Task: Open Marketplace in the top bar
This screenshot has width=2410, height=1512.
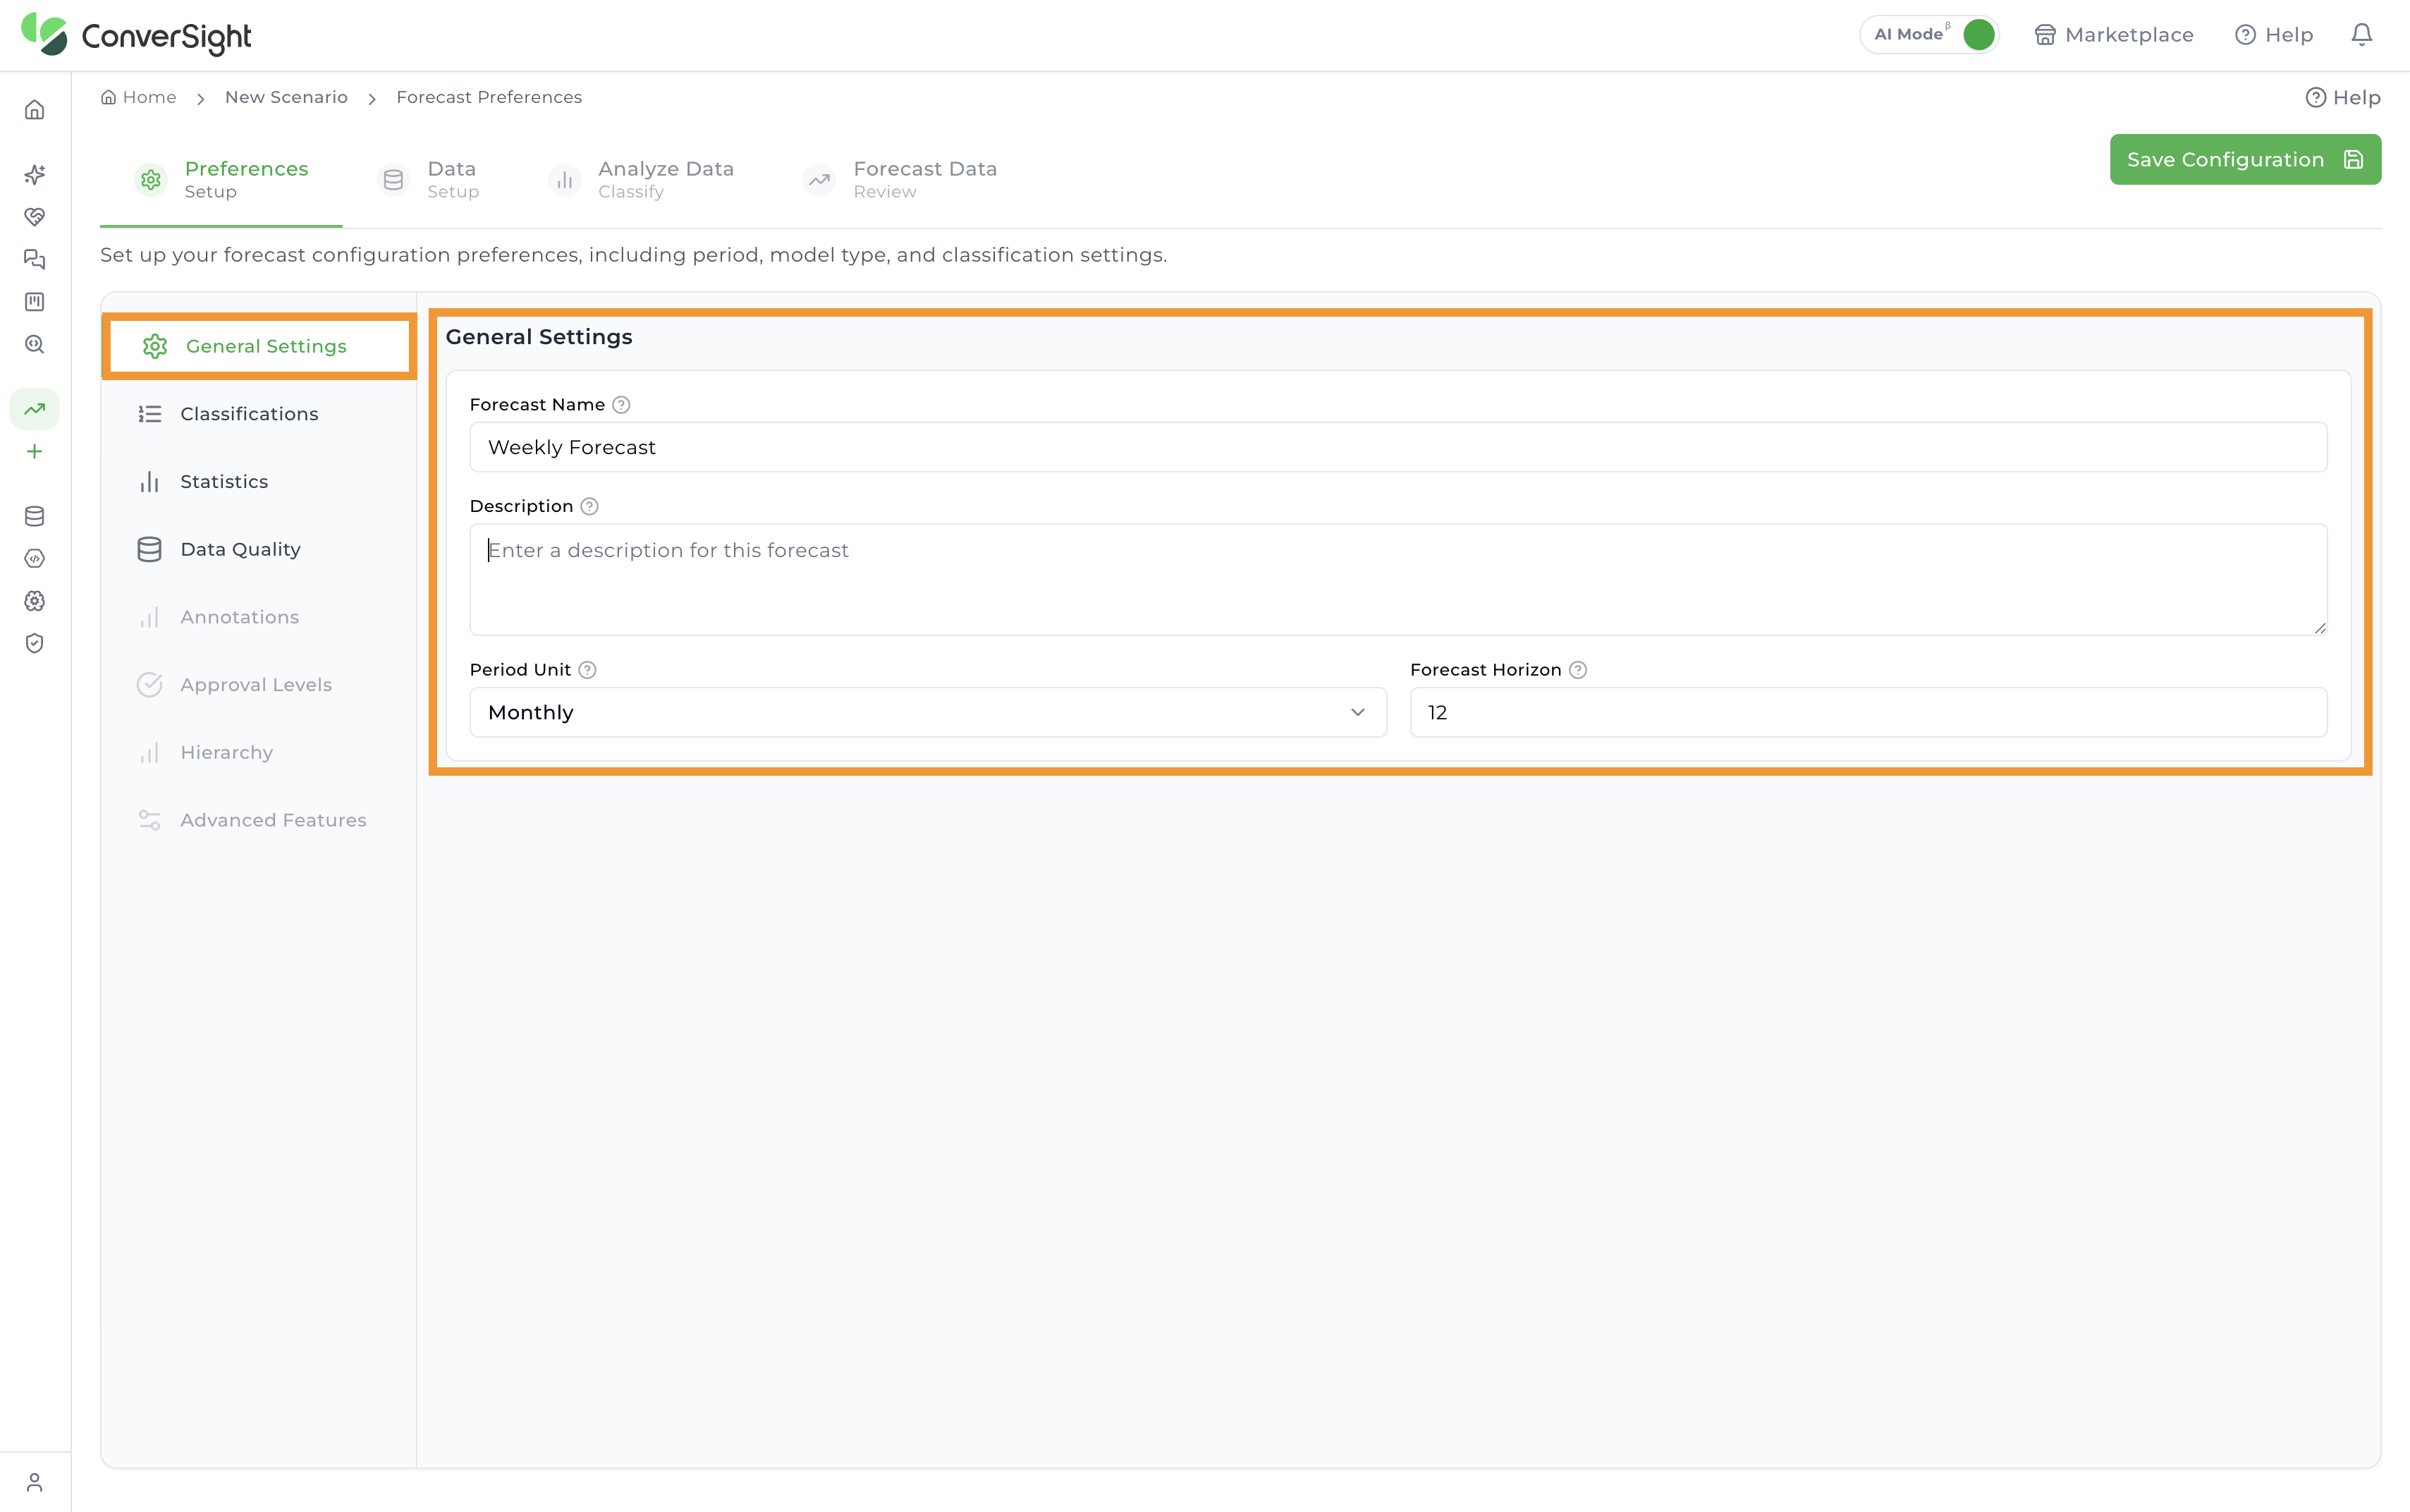Action: [2114, 35]
